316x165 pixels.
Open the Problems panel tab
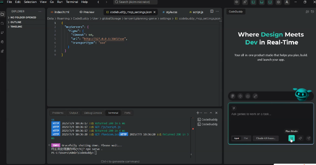pos(58,113)
